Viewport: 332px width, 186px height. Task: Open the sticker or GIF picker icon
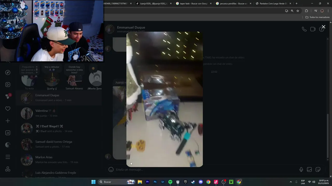[318, 169]
